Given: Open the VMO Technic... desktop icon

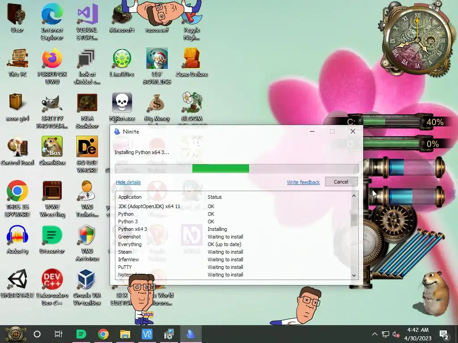Looking at the screenshot, I should (x=87, y=198).
